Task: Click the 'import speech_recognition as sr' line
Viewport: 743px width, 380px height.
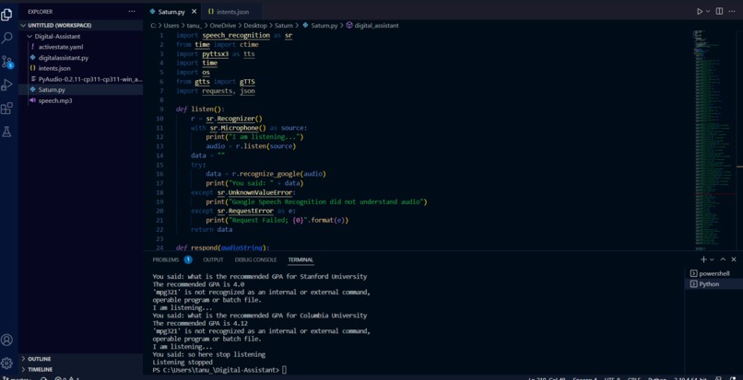Action: 234,36
